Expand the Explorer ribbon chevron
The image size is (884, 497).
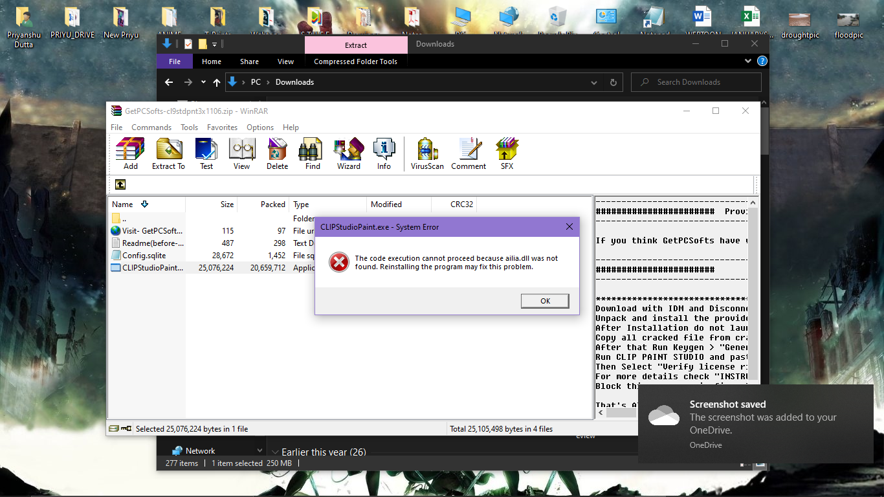(x=749, y=61)
